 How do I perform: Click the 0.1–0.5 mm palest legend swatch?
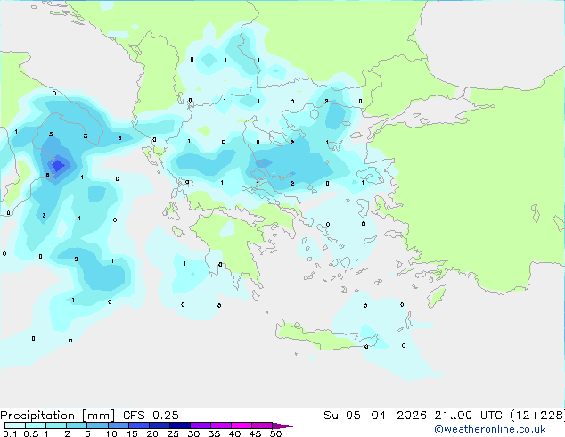tap(15, 425)
